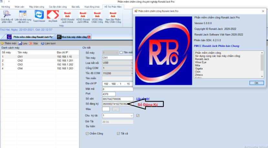This screenshot has width=268, height=148.
Task: Click the Thêm mới toolbar button
Action: point(9,43)
